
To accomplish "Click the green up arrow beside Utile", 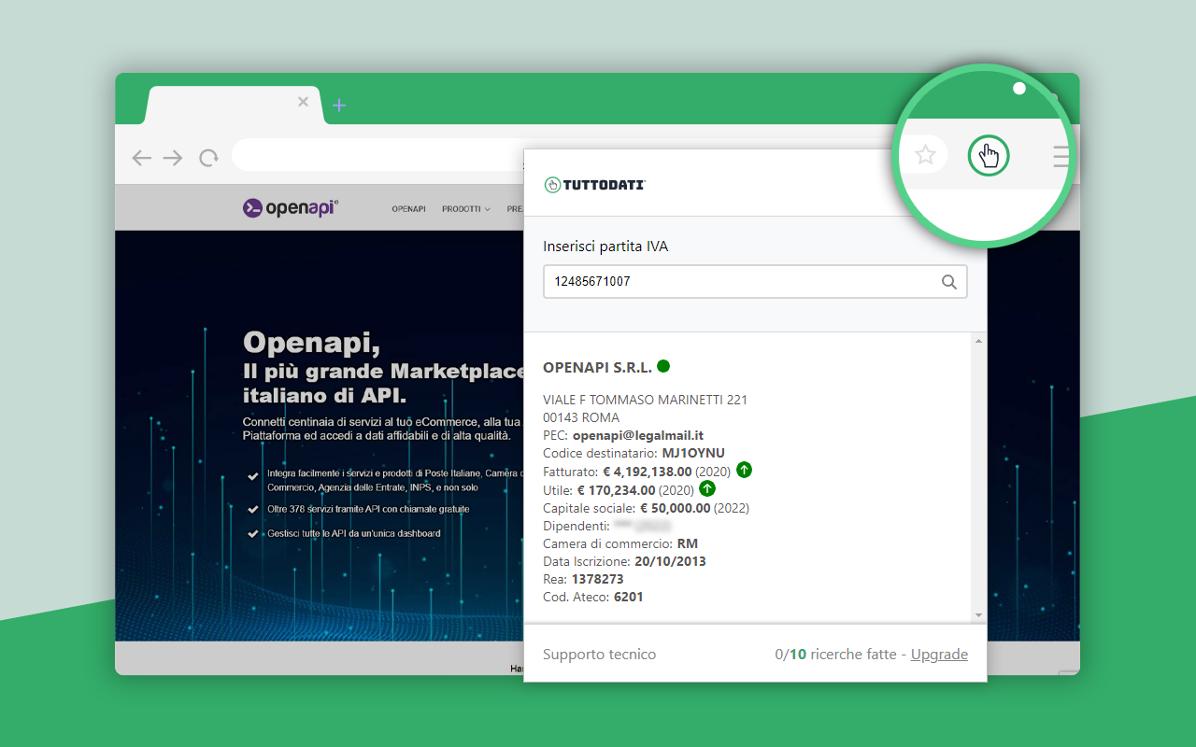I will [707, 488].
